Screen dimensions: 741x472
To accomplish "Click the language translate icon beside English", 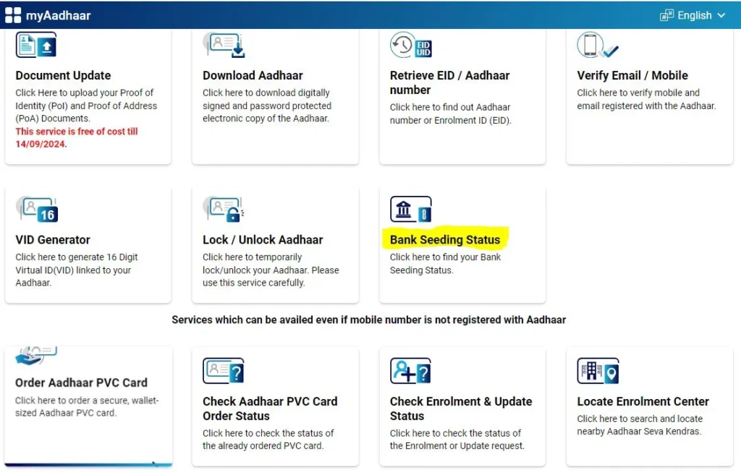I will point(666,16).
